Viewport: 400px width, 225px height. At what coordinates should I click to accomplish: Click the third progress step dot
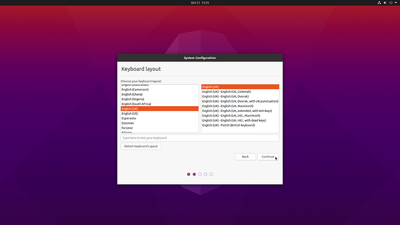200,174
